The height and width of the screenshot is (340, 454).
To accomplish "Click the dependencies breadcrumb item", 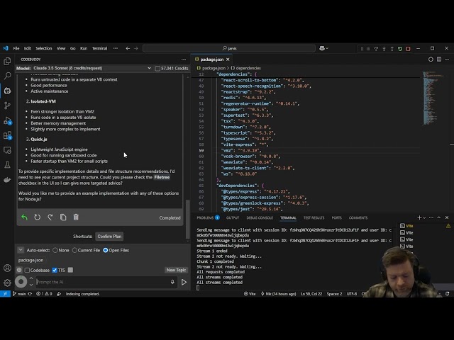I will (246, 68).
